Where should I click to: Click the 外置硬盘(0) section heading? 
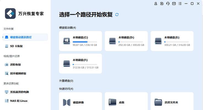point(66,81)
